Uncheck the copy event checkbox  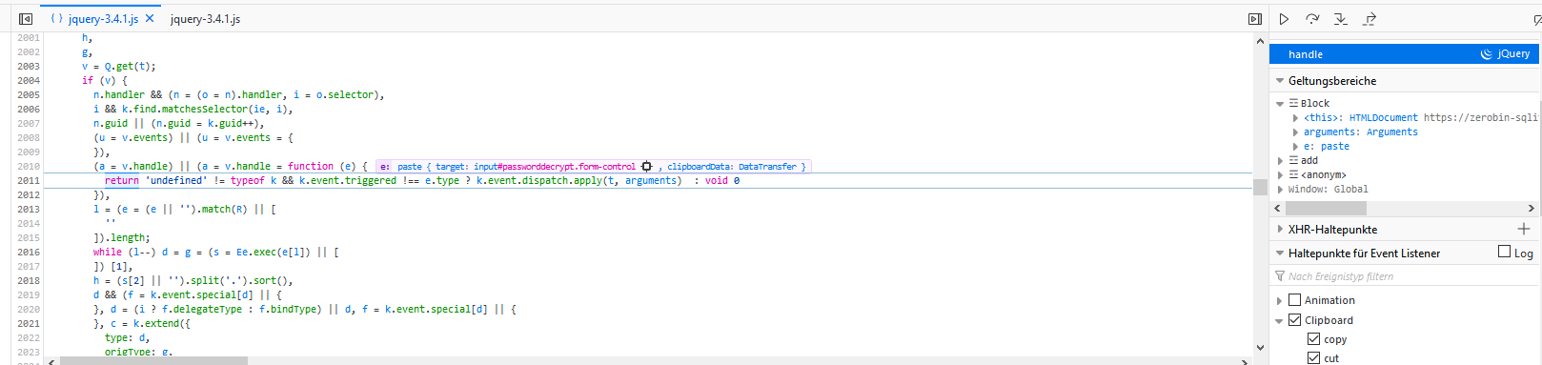1313,339
